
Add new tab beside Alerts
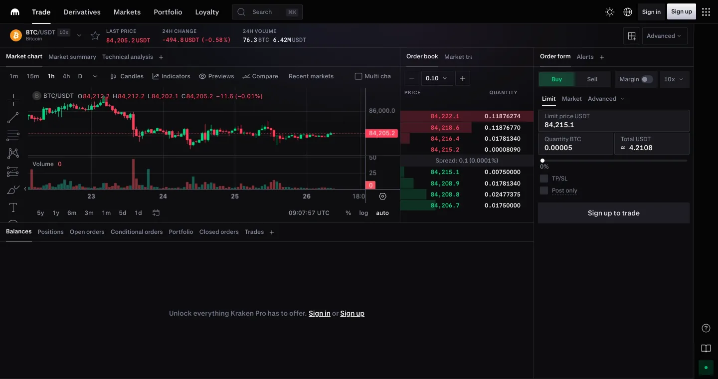point(602,57)
